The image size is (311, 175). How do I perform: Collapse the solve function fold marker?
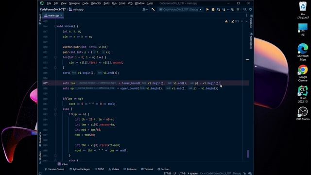coord(55,26)
